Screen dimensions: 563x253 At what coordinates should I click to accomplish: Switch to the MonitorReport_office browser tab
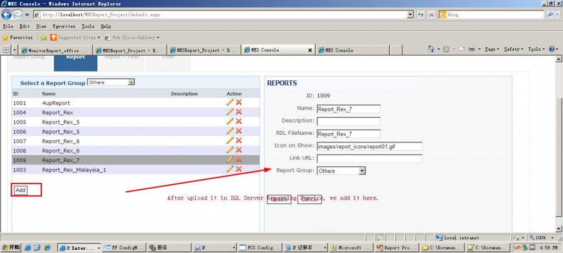(x=56, y=50)
